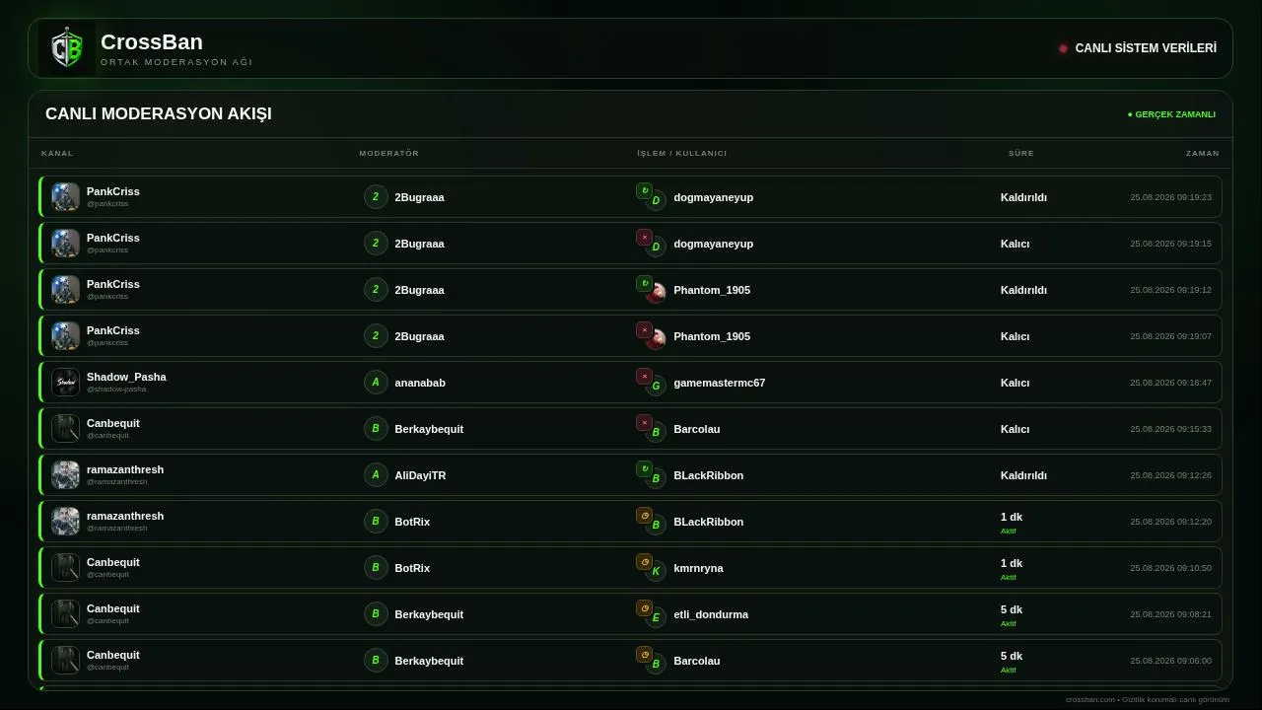
Task: Select the Phantom_1905 user avatar in Kaldırıldı row
Action: (656, 292)
